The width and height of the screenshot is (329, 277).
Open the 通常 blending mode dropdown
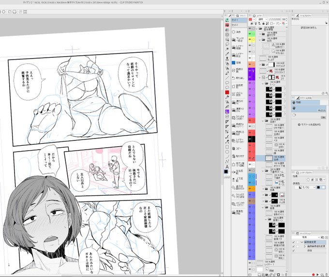pos(262,19)
